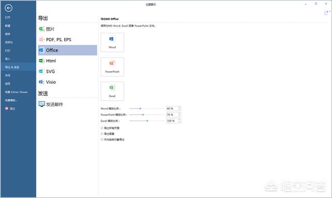The image size is (332, 198).
Task: Increase Word scale with up stepper arrow
Action: point(179,108)
